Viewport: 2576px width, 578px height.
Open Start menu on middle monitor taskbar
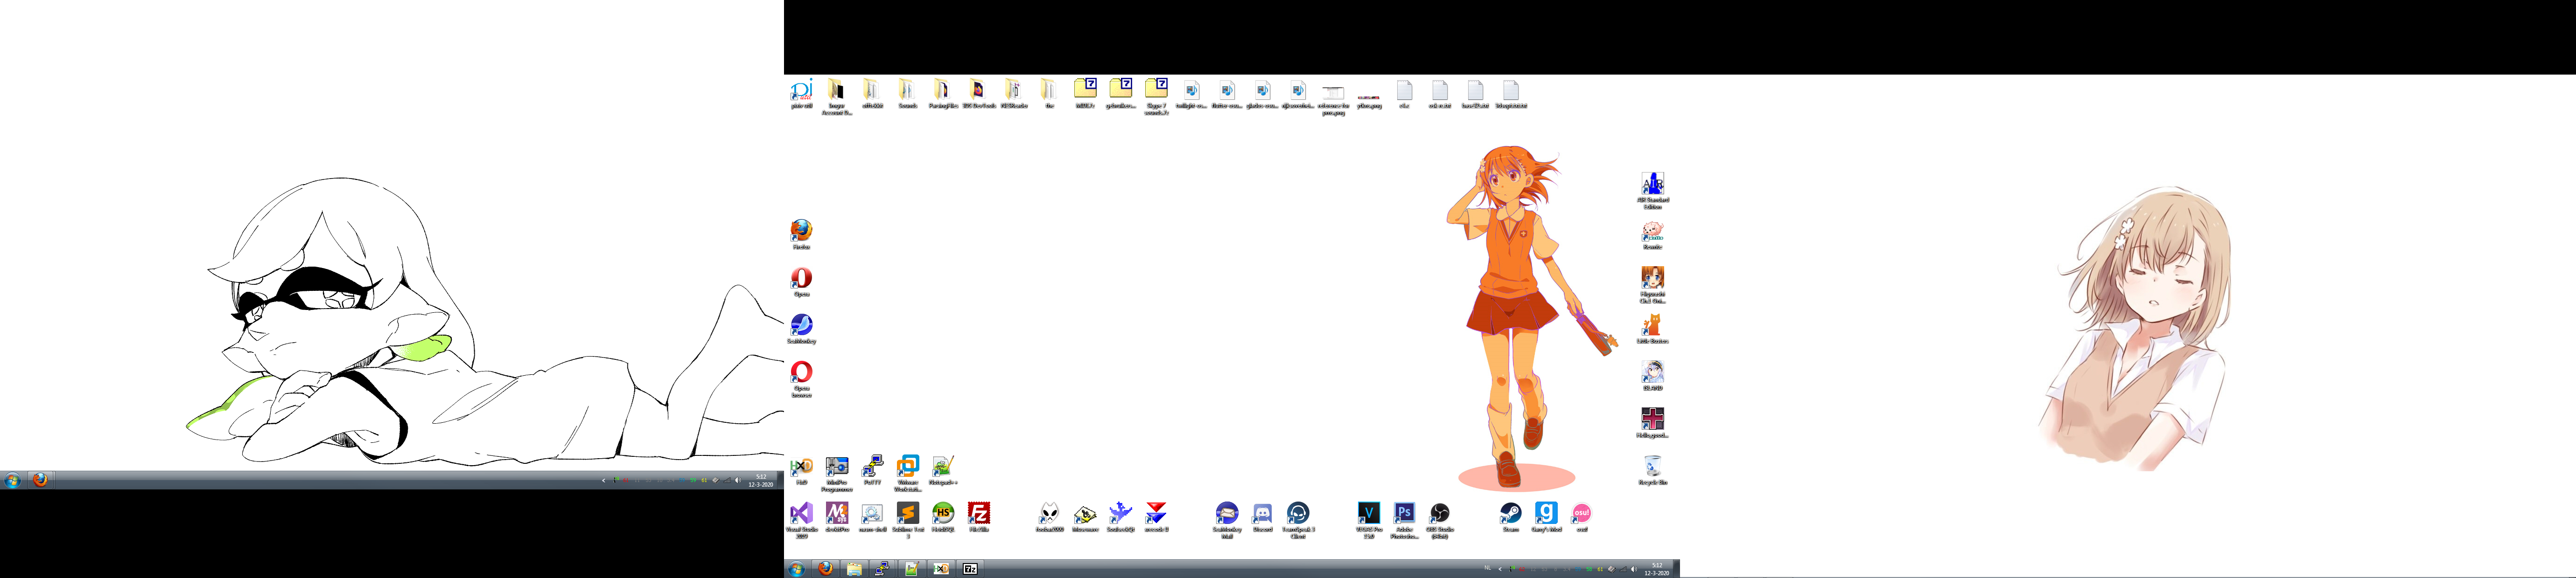point(796,569)
